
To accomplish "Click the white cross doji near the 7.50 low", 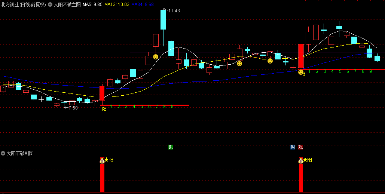I will 41,99.
